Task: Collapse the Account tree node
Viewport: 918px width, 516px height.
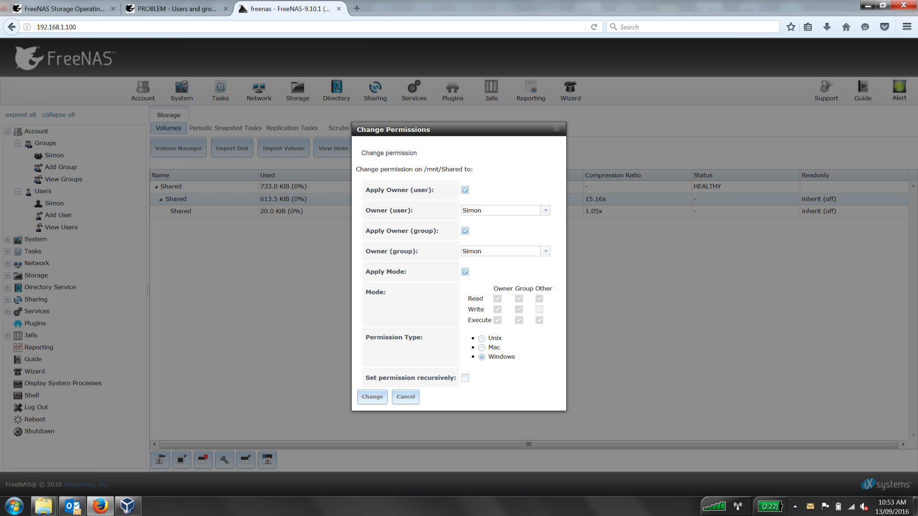Action: tap(8, 131)
